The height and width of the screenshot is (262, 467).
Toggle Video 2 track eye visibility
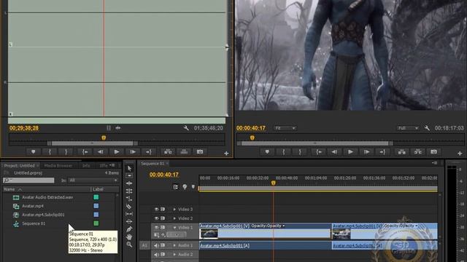pos(156,218)
